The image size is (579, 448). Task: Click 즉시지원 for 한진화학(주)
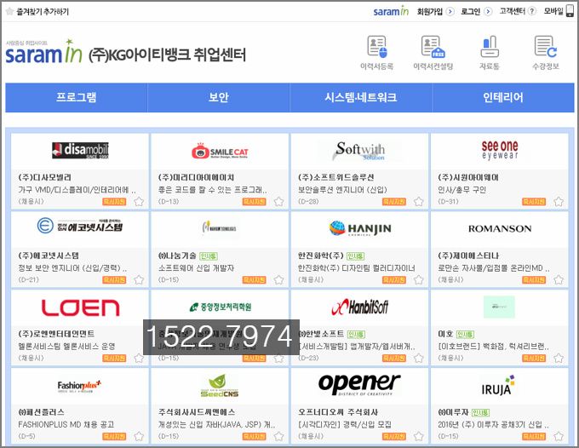(394, 280)
